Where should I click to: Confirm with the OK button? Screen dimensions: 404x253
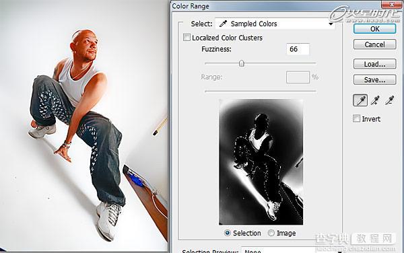pyautogui.click(x=374, y=29)
